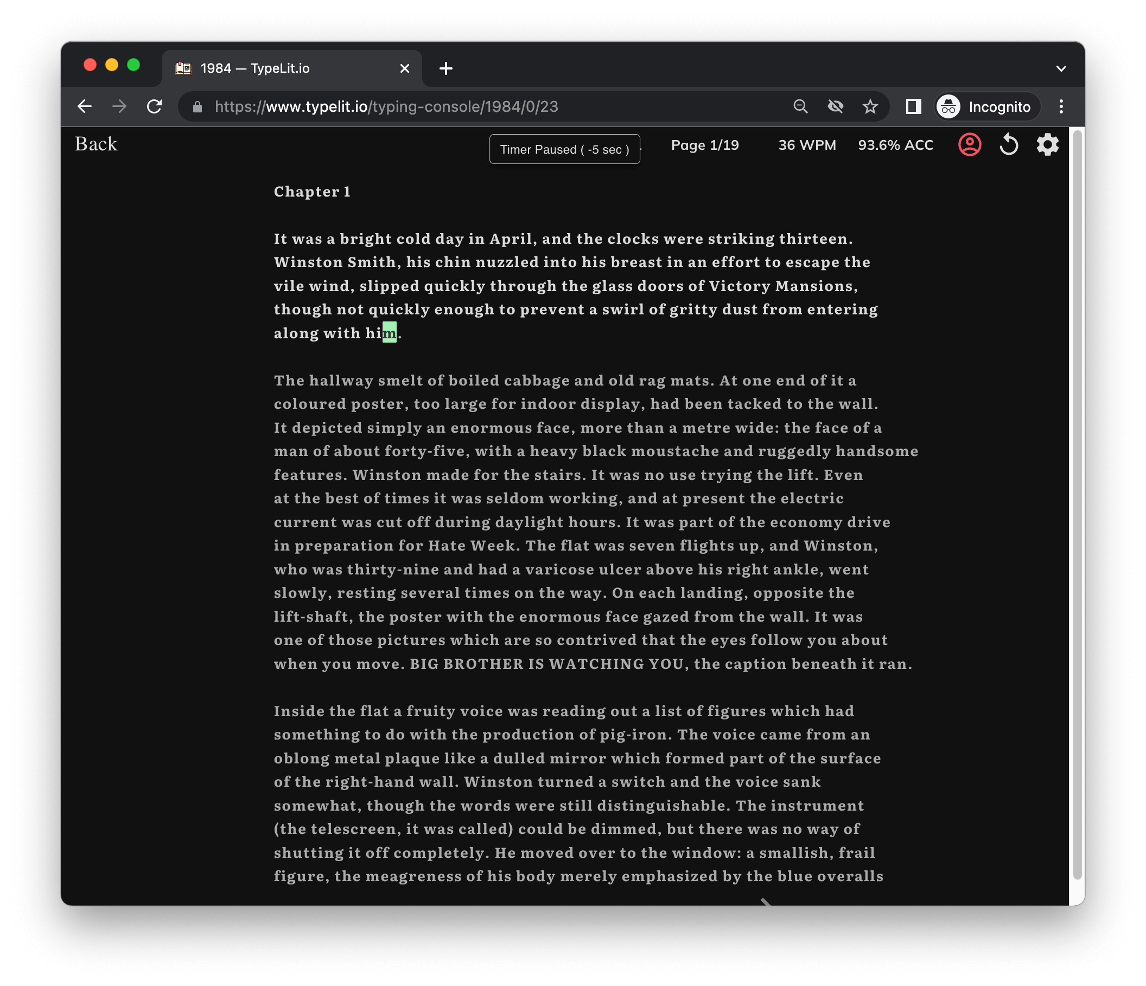Open the red user account icon
Viewport: 1146px width, 986px height.
[969, 145]
